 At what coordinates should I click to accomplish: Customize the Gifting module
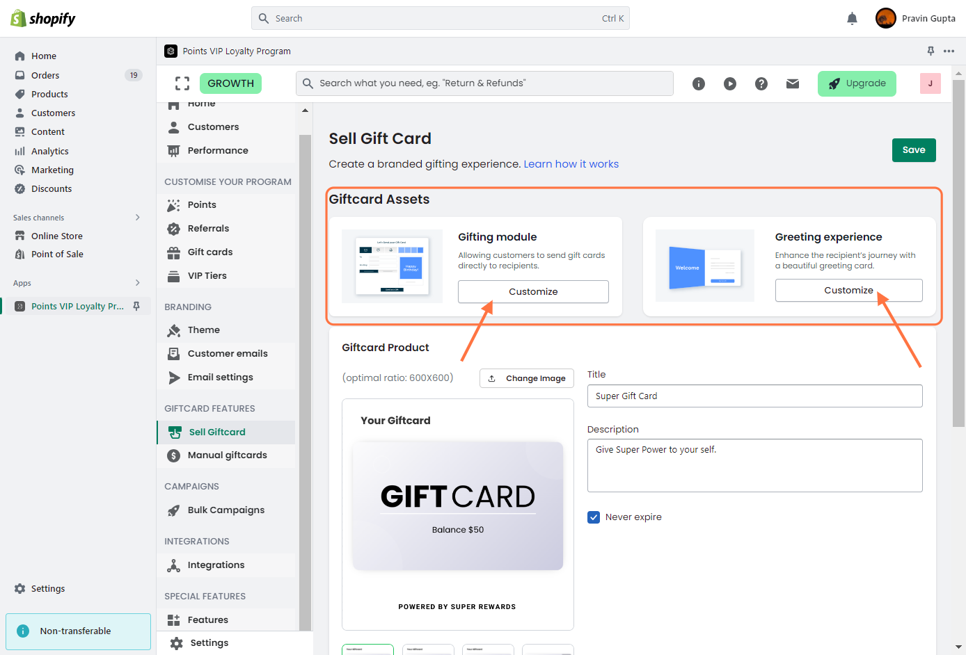533,292
